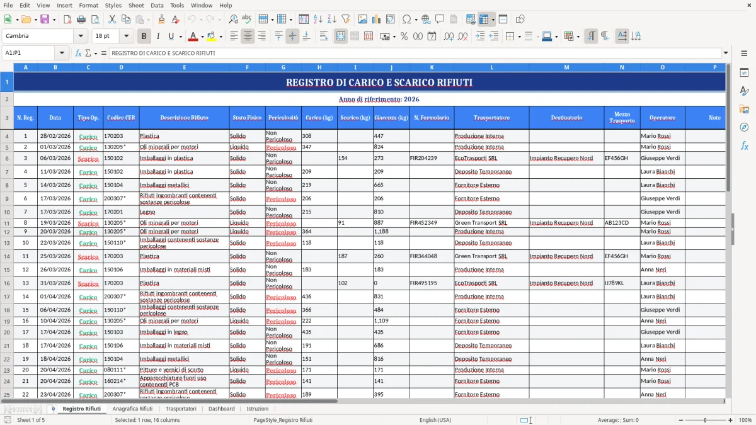
Task: Toggle Underline formatting
Action: coord(171,37)
